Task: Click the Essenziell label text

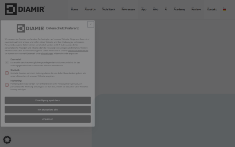Action: [16, 60]
